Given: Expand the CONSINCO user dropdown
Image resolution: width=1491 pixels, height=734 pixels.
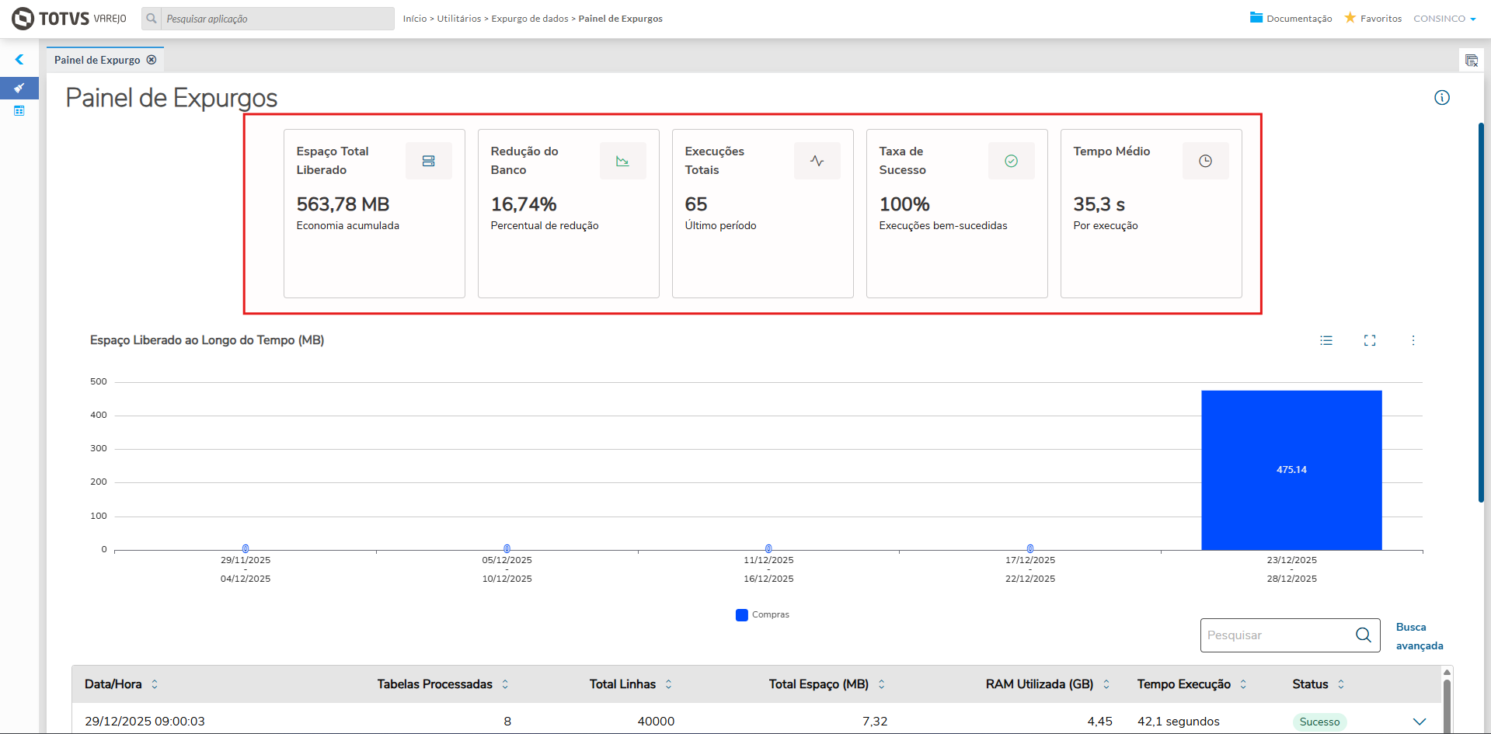Looking at the screenshot, I should (x=1444, y=19).
